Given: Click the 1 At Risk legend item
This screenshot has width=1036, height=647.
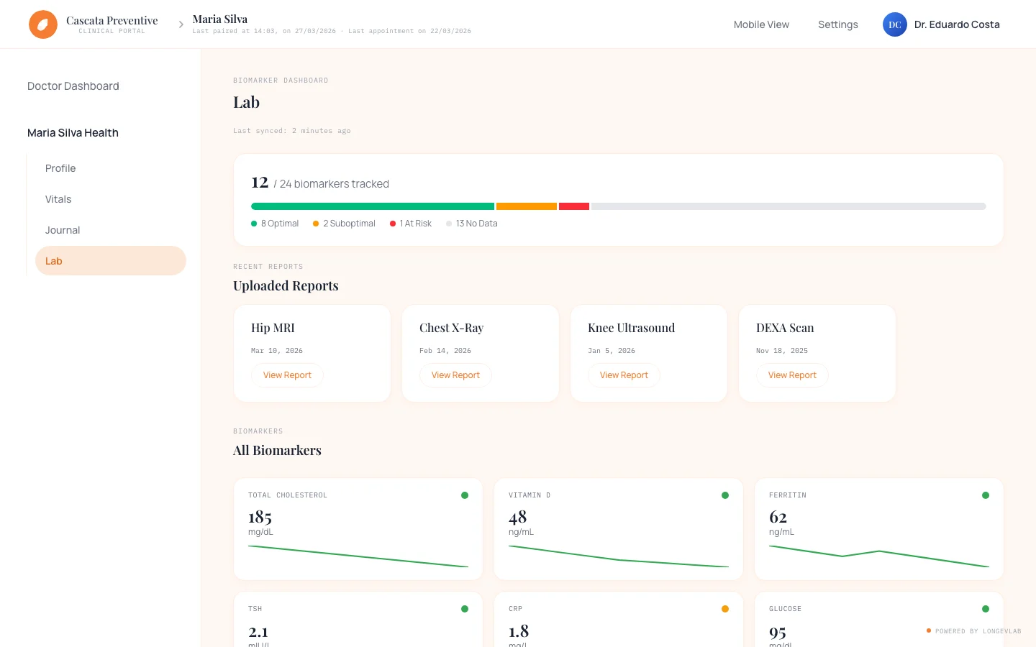Looking at the screenshot, I should (x=411, y=224).
